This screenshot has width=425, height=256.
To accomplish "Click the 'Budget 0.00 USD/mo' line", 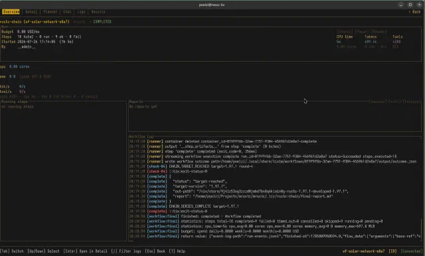I will (x=21, y=32).
